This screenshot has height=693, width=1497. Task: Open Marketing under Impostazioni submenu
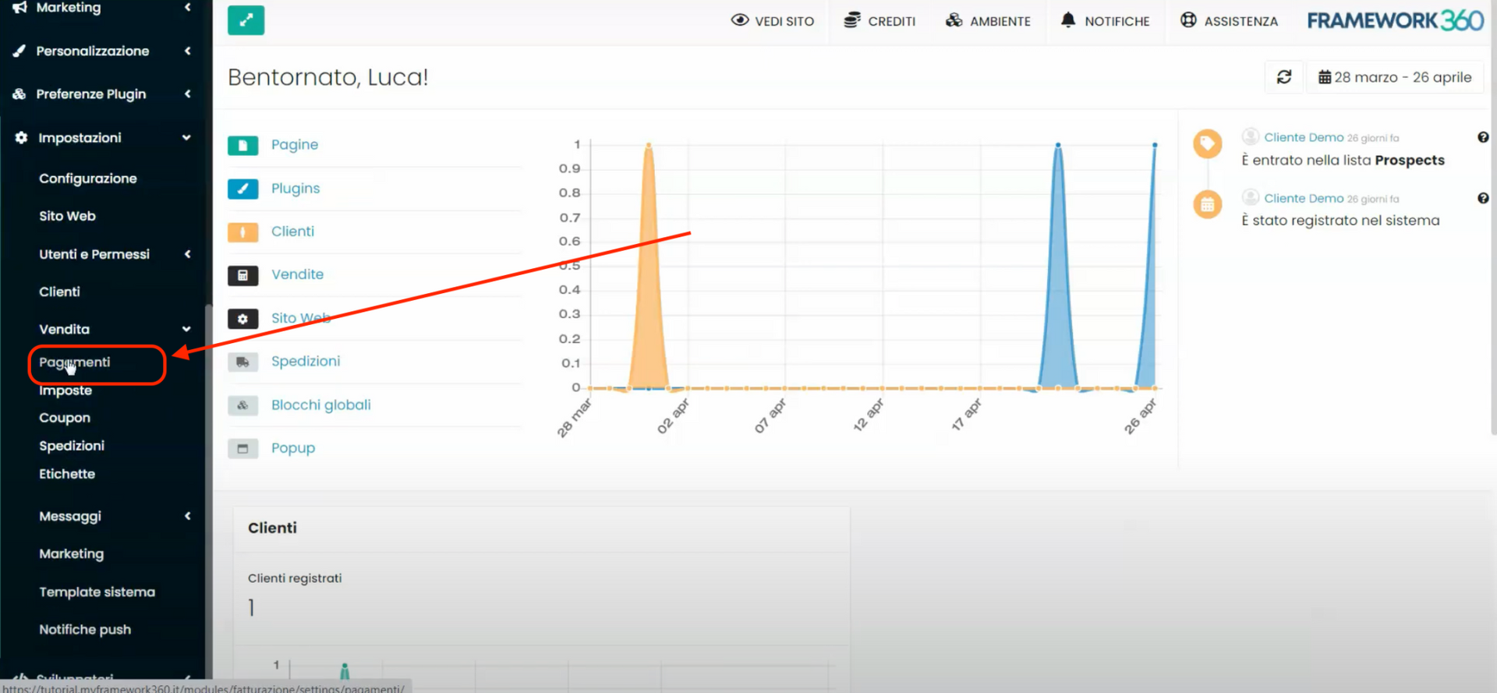point(71,553)
